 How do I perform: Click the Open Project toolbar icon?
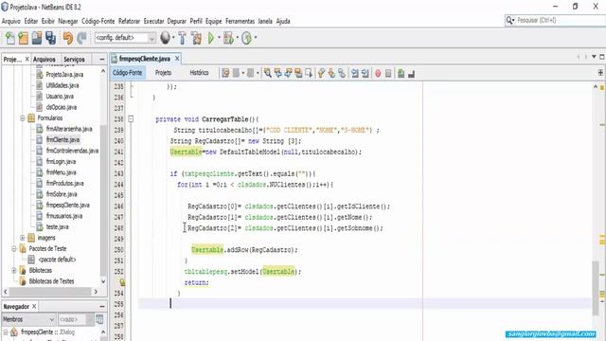[37, 38]
